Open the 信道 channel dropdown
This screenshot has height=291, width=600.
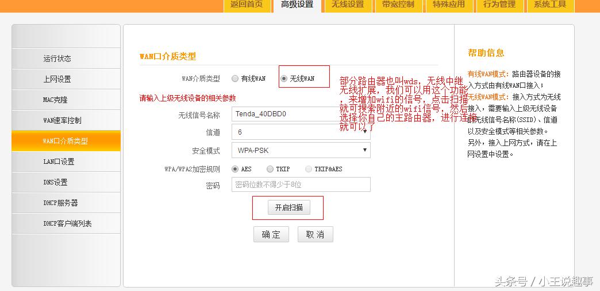301,132
